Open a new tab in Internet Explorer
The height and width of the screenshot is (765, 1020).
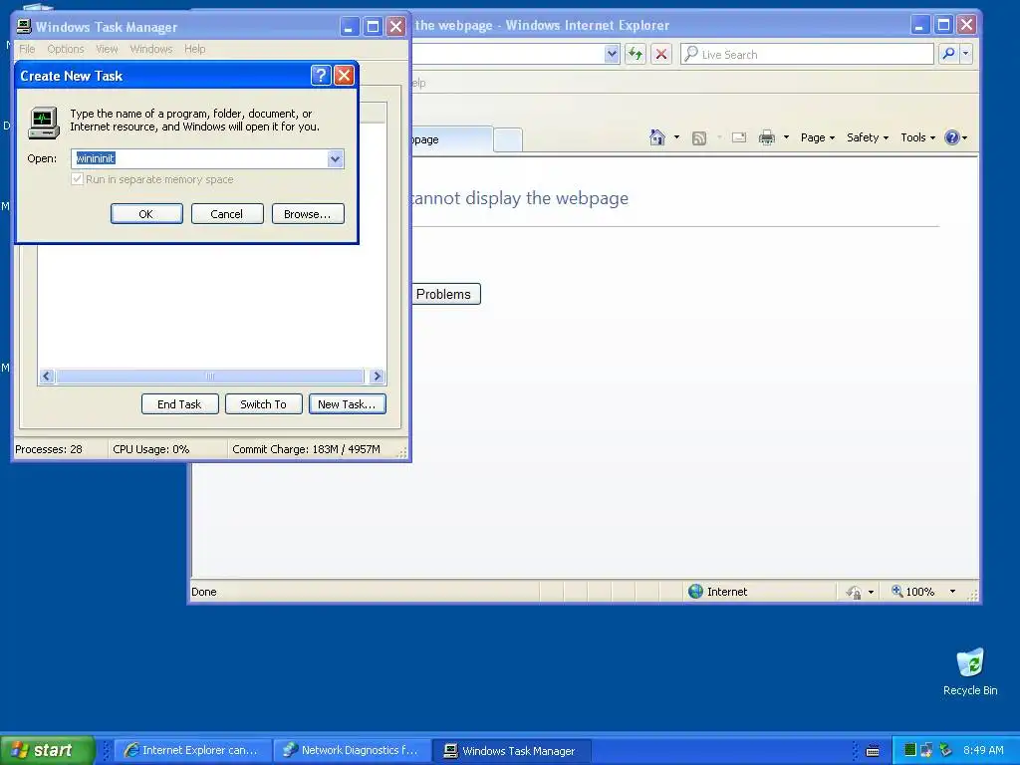tap(507, 139)
